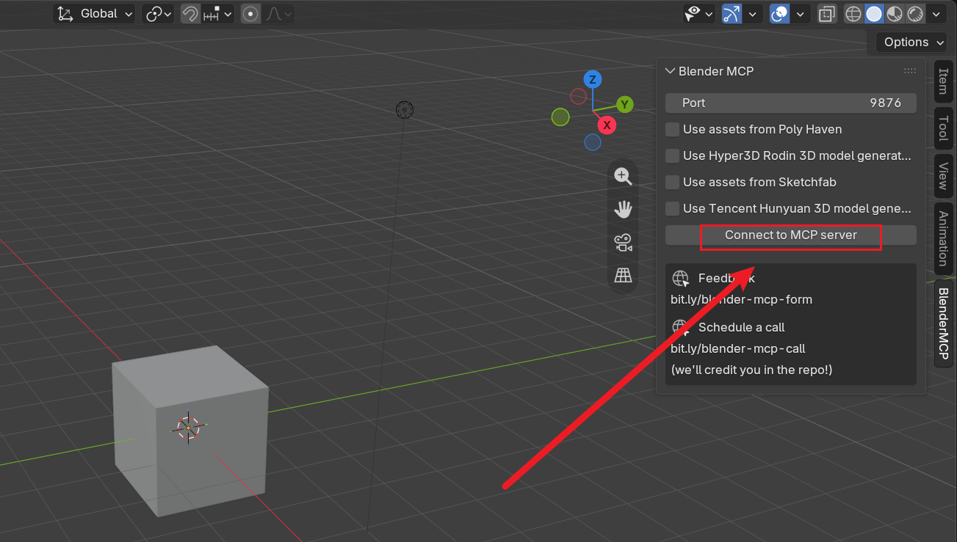Screen dimensions: 957x542
Task: Toggle the Show Overlays button
Action: point(779,13)
